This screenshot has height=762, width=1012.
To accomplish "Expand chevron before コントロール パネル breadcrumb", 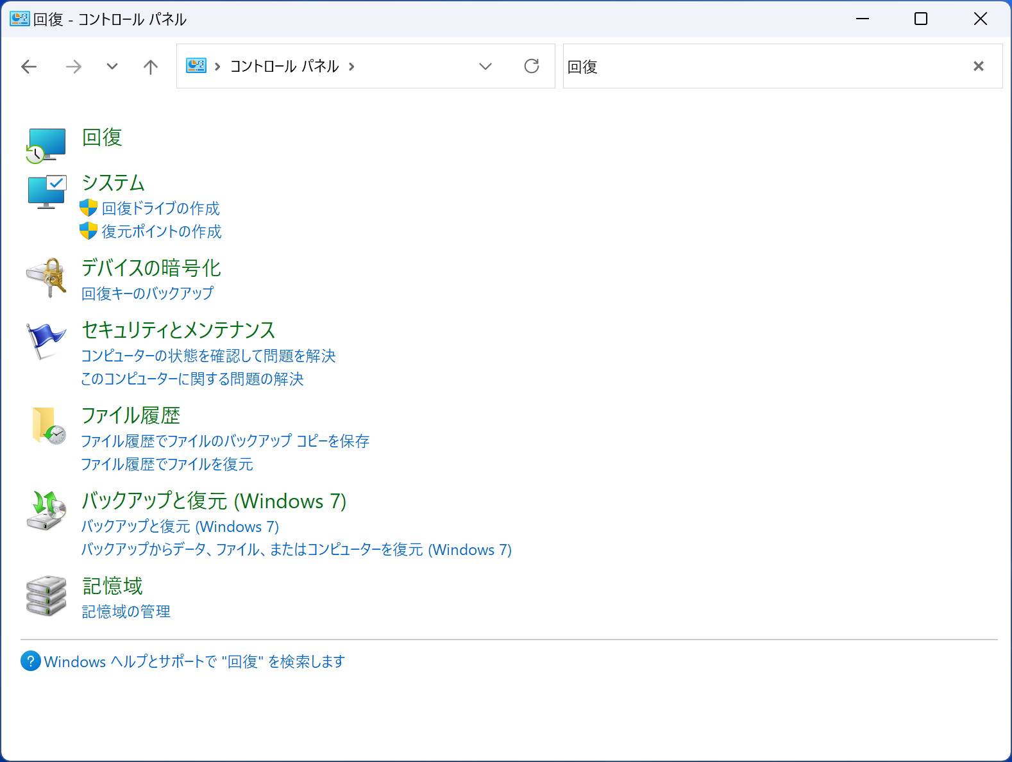I will (217, 66).
